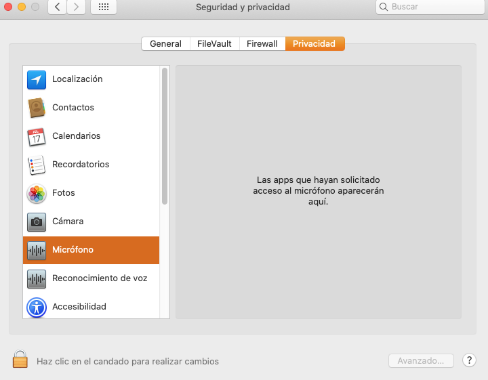Open the FileVault tab
This screenshot has height=380, width=488.
coord(214,43)
